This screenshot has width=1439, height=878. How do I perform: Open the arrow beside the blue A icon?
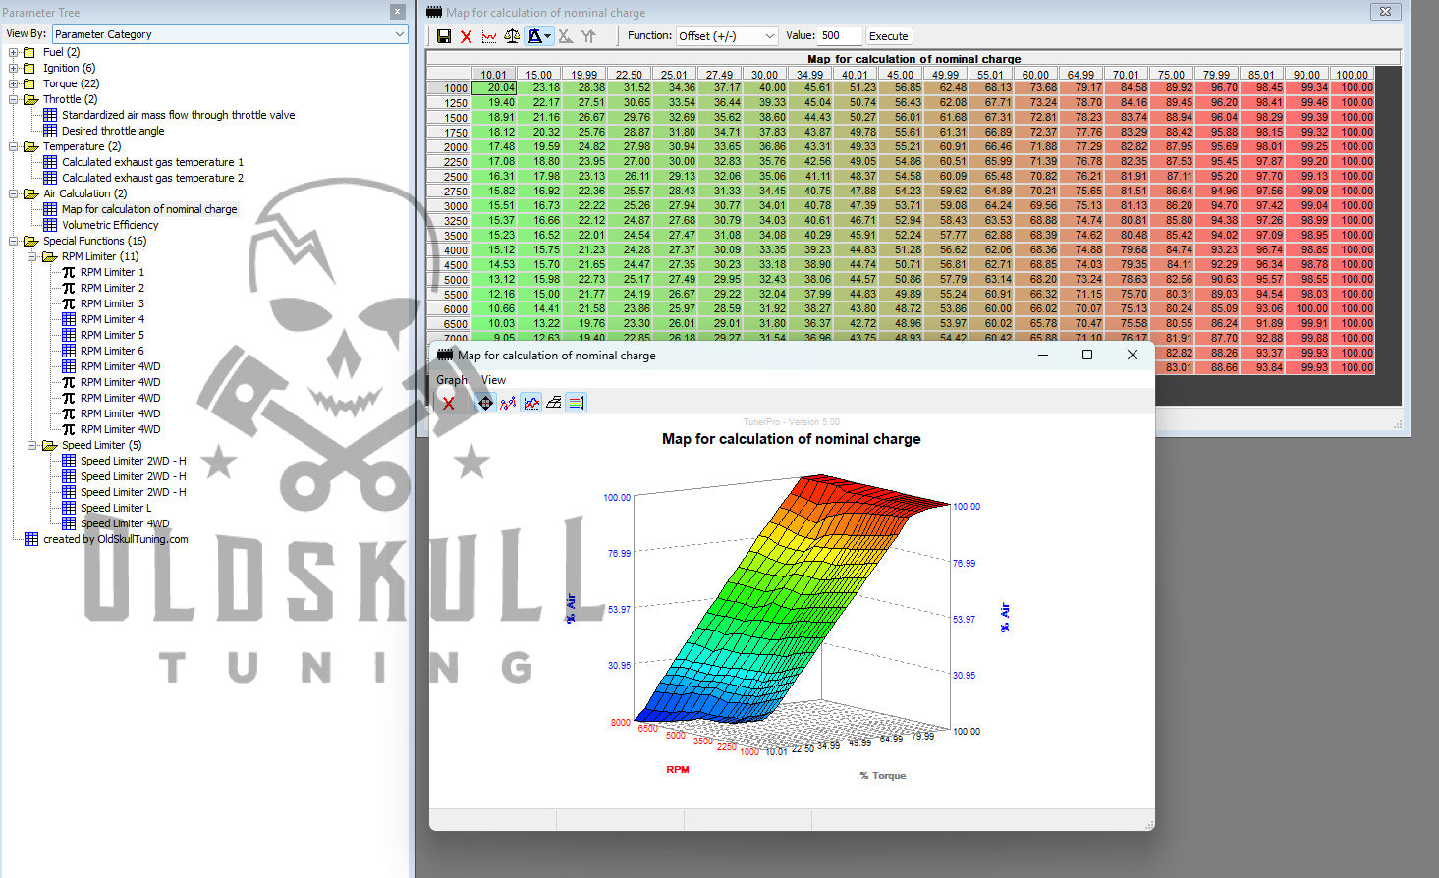pyautogui.click(x=547, y=36)
